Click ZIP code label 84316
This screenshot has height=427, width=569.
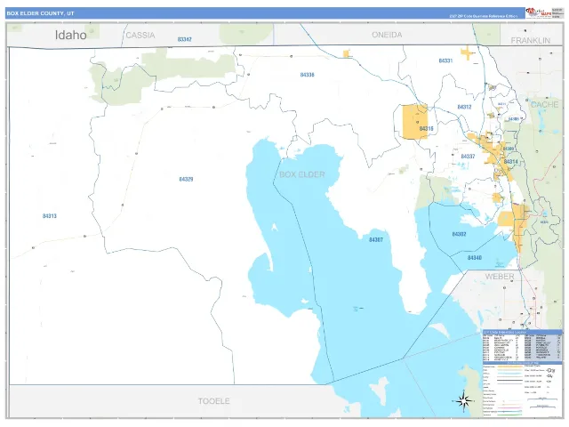pos(427,128)
